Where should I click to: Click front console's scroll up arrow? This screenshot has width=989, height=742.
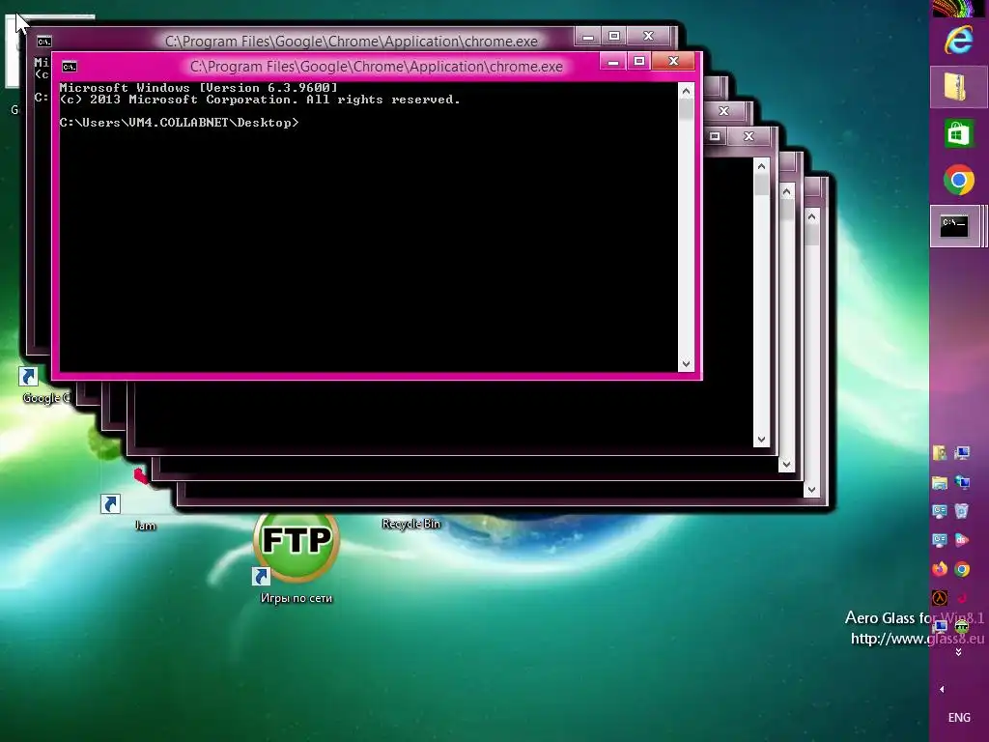687,92
